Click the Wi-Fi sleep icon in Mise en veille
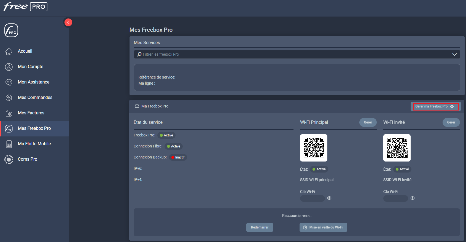The width and height of the screenshot is (466, 242). [305, 227]
